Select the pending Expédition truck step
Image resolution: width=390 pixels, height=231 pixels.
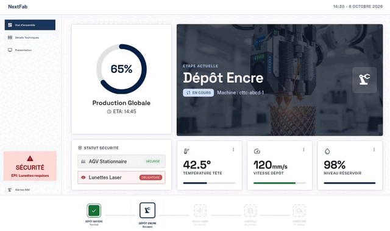click(x=299, y=211)
